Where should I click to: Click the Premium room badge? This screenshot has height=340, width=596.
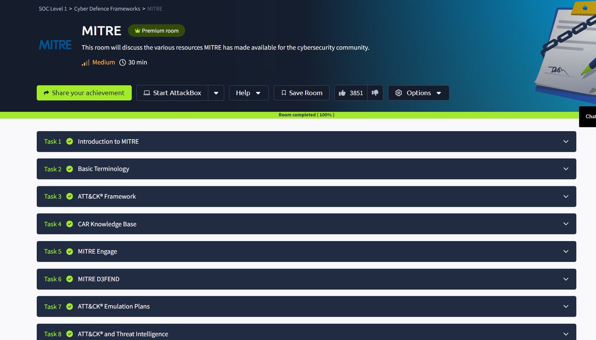click(x=156, y=31)
